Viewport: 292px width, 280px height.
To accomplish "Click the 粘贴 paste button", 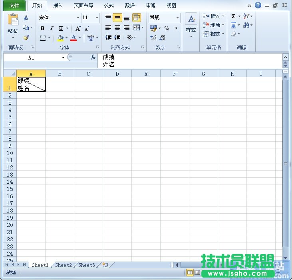I will pyautogui.click(x=13, y=25).
